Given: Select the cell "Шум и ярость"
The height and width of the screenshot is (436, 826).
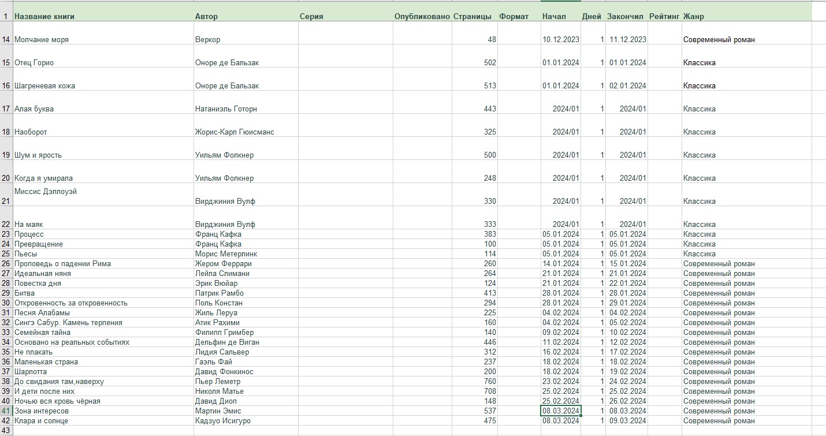Looking at the screenshot, I should click(x=103, y=148).
